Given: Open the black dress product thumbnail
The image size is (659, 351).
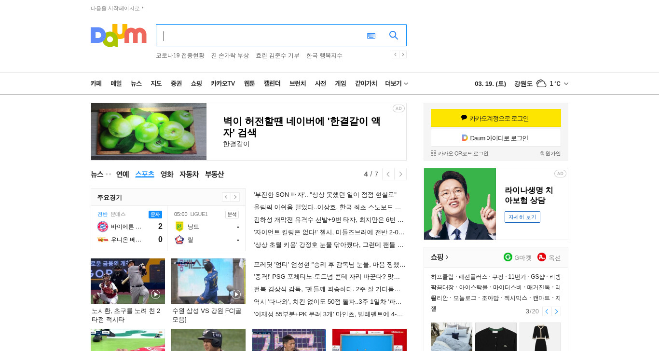Looking at the screenshot, I should point(540,337).
